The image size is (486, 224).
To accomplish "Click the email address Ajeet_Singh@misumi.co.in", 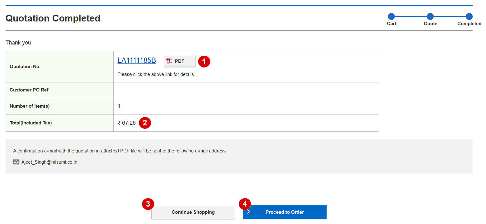I will coord(49,162).
